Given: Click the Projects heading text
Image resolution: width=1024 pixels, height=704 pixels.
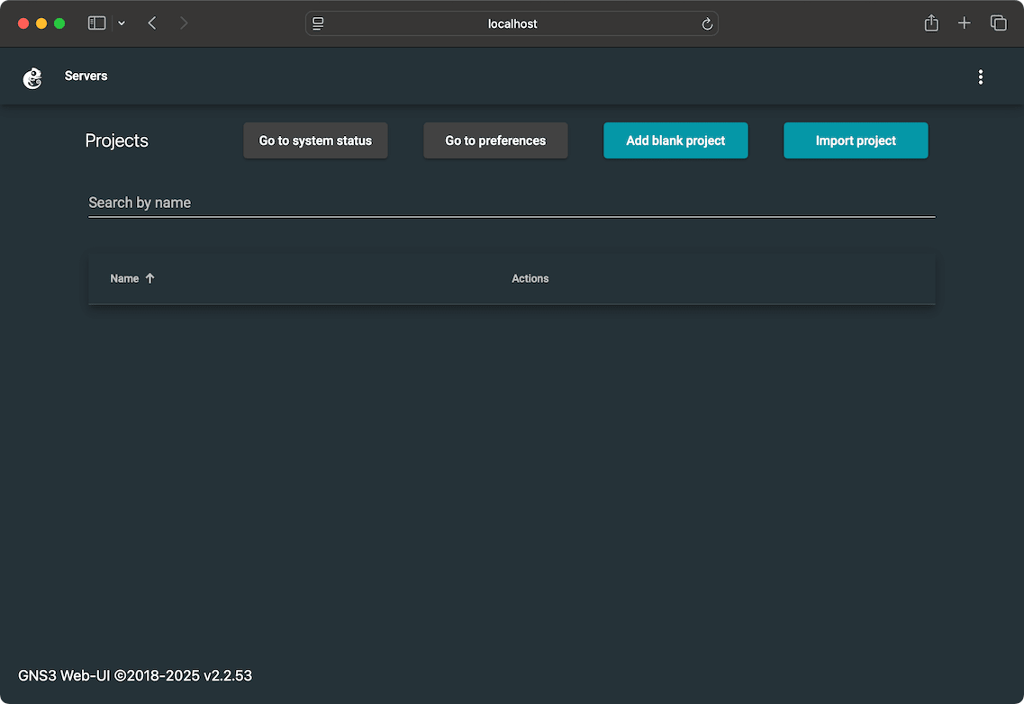Looking at the screenshot, I should pos(117,140).
